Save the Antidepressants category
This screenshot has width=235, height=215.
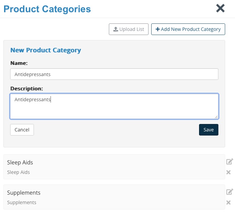(209, 130)
